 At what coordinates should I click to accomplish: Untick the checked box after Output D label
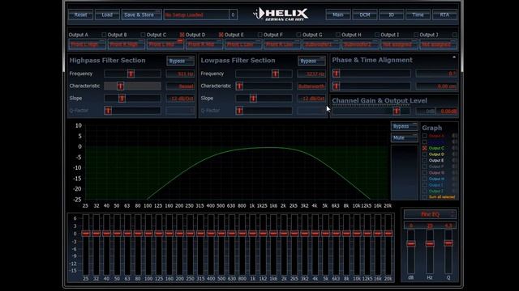[x=221, y=35]
